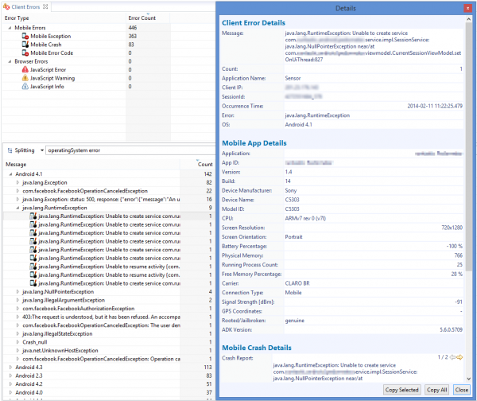The image size is (477, 401).
Task: Sort by Count column header
Action: tap(197, 165)
